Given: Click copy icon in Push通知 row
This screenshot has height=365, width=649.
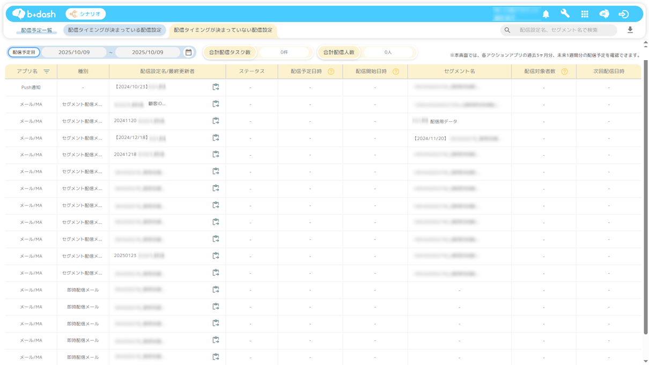Looking at the screenshot, I should click(216, 87).
